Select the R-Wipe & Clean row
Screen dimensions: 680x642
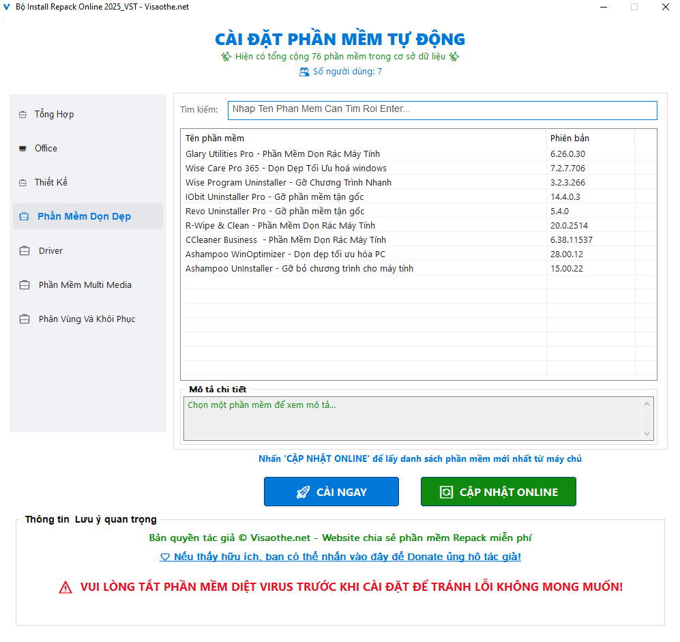click(419, 226)
